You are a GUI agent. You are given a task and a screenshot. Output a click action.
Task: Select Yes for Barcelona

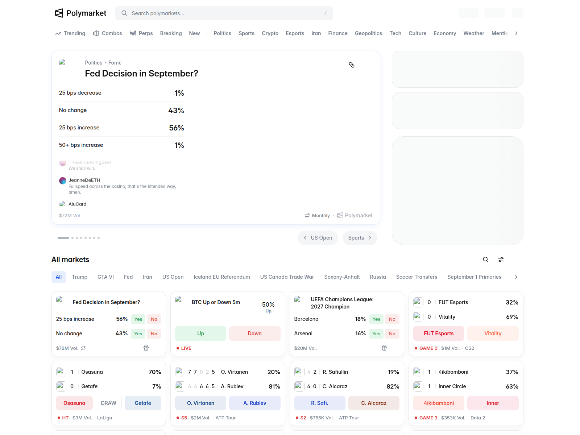[x=376, y=319]
